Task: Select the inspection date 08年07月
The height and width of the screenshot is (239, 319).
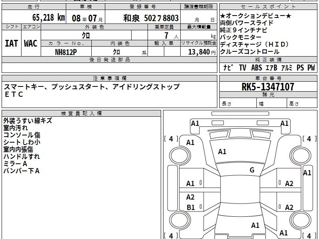Action: 87,18
